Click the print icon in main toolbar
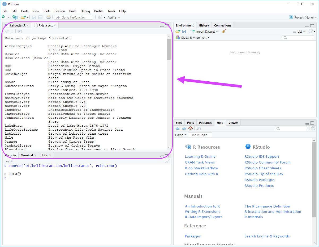The height and width of the screenshot is (247, 319). coord(48,17)
